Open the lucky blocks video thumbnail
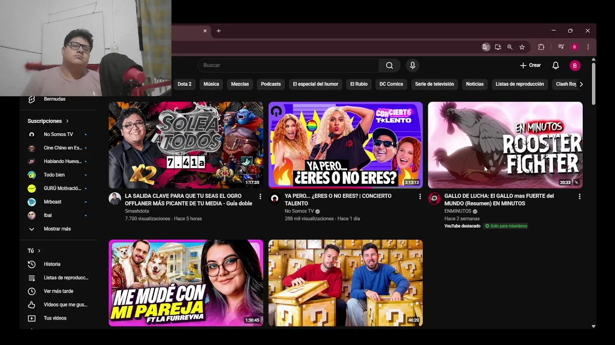Image resolution: width=615 pixels, height=345 pixels. point(345,283)
